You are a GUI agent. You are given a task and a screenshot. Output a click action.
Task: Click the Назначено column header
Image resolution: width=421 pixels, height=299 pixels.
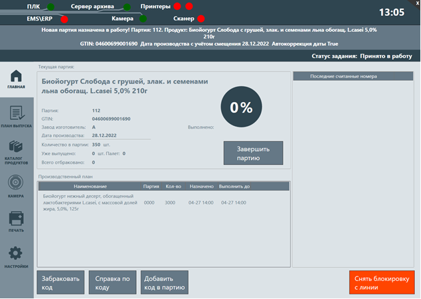coord(201,186)
